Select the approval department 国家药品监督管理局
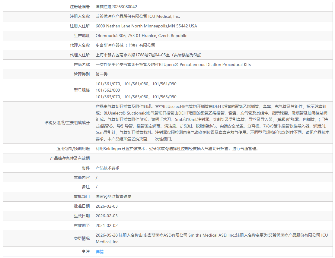 coord(113,197)
